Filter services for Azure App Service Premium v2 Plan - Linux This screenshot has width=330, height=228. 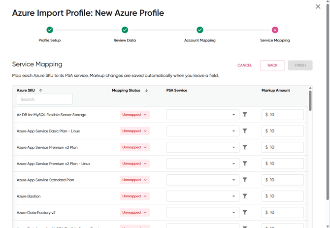point(245,163)
